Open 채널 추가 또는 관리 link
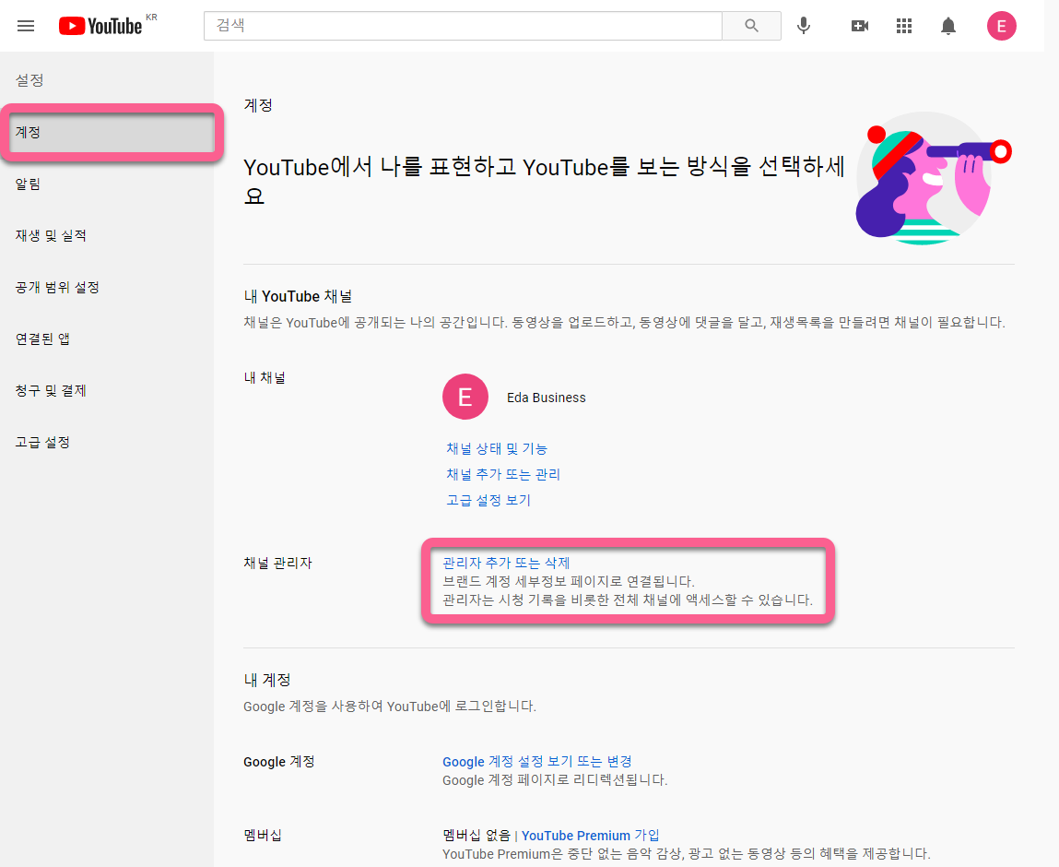This screenshot has height=867, width=1059. pyautogui.click(x=503, y=474)
